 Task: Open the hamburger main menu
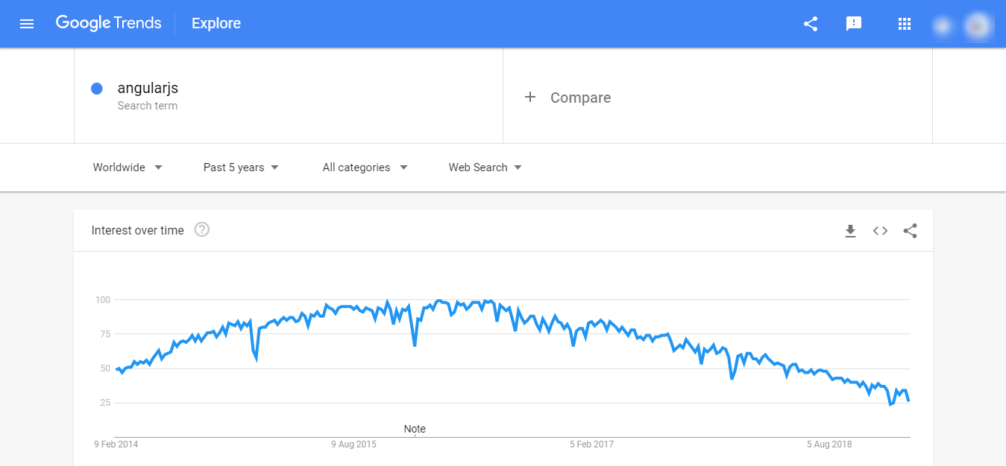(x=27, y=24)
